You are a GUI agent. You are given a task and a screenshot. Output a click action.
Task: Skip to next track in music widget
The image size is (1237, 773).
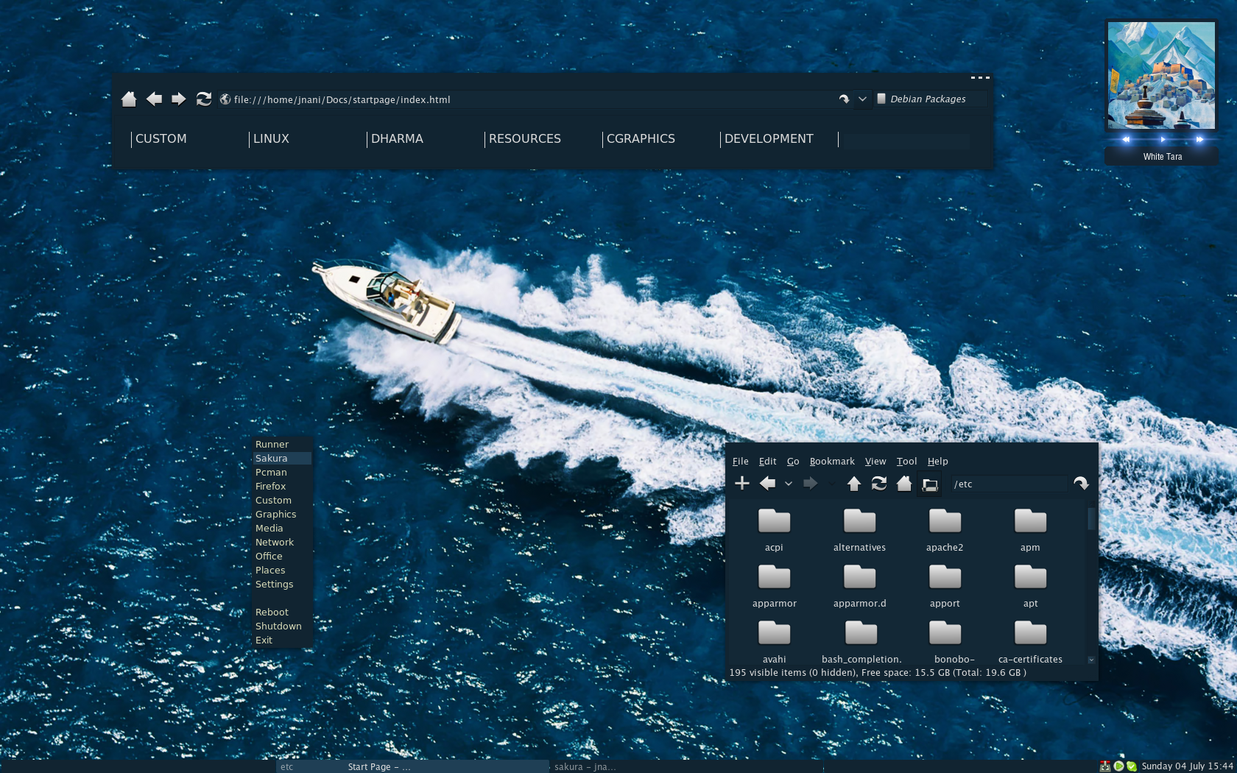(1199, 139)
